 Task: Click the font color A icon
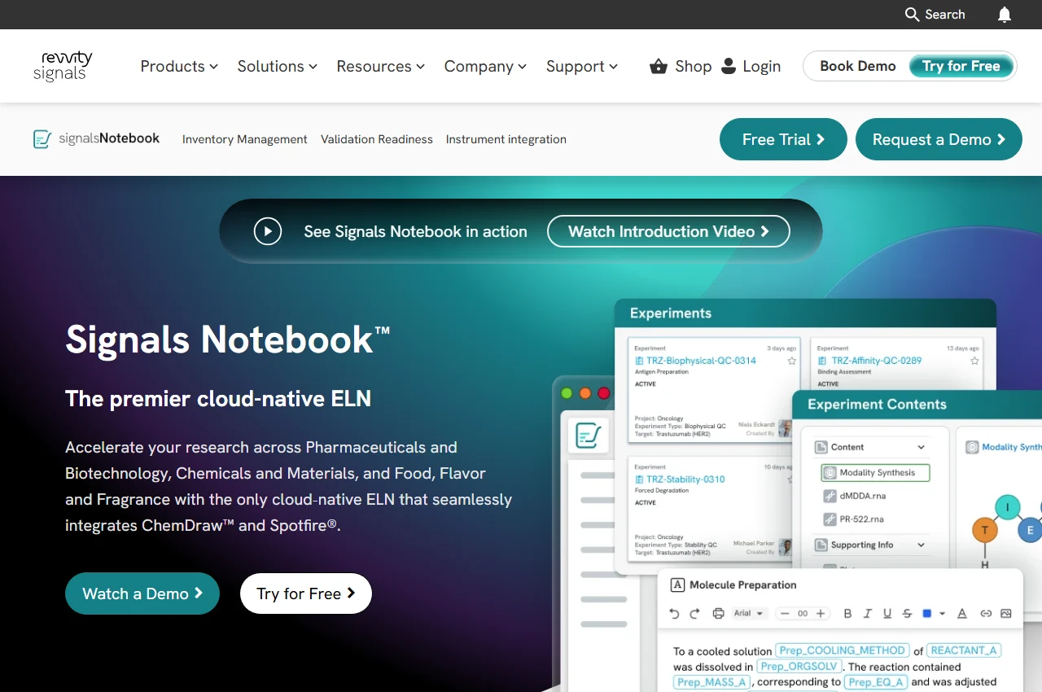[961, 614]
